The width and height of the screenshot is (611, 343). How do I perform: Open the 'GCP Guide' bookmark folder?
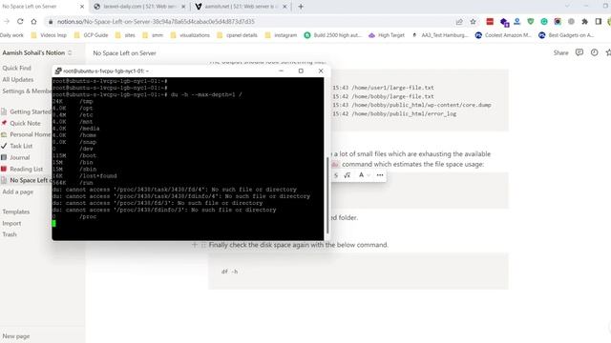[91, 35]
